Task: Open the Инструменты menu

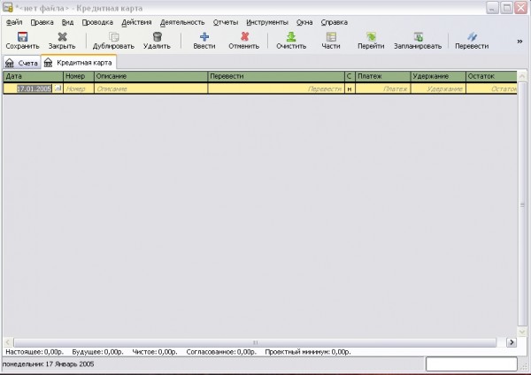Action: (x=267, y=22)
